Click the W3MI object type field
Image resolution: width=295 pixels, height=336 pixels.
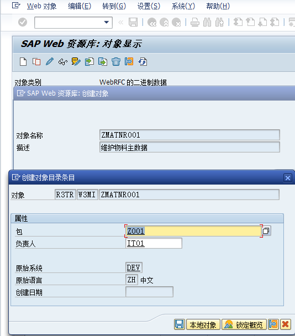pyautogui.click(x=87, y=195)
